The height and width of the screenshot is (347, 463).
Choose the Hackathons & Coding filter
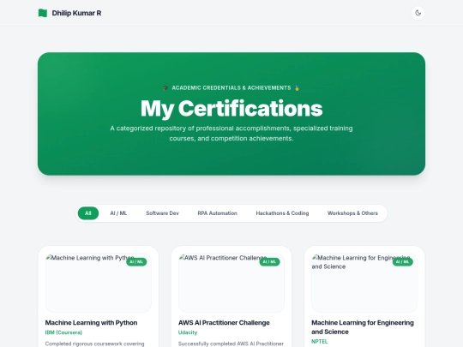(282, 213)
